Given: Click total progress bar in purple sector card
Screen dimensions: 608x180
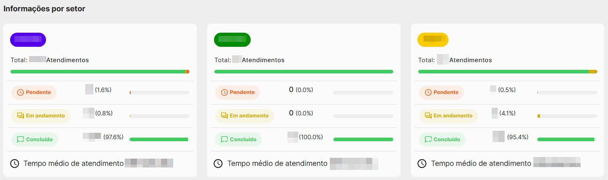Looking at the screenshot, I should tap(100, 71).
